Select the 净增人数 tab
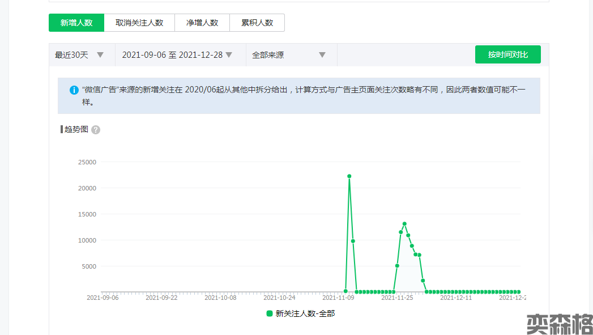The width and height of the screenshot is (593, 335). 202,23
